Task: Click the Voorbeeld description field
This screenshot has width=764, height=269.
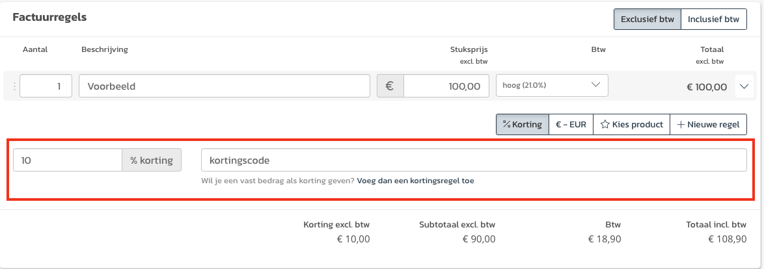Action: coord(225,86)
